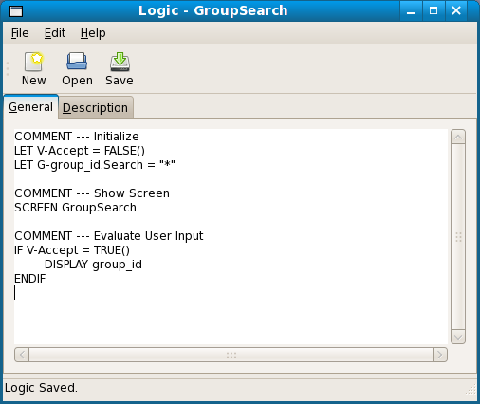Click the toolbar drag handle
This screenshot has height=404, width=480.
(8, 68)
